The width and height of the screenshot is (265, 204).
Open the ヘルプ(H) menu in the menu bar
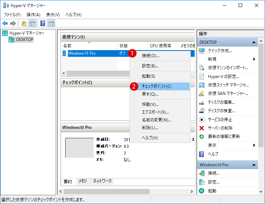point(73,15)
